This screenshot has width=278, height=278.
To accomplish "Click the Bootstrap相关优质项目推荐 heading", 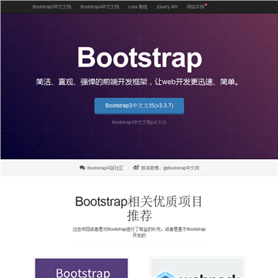I will point(139,208).
